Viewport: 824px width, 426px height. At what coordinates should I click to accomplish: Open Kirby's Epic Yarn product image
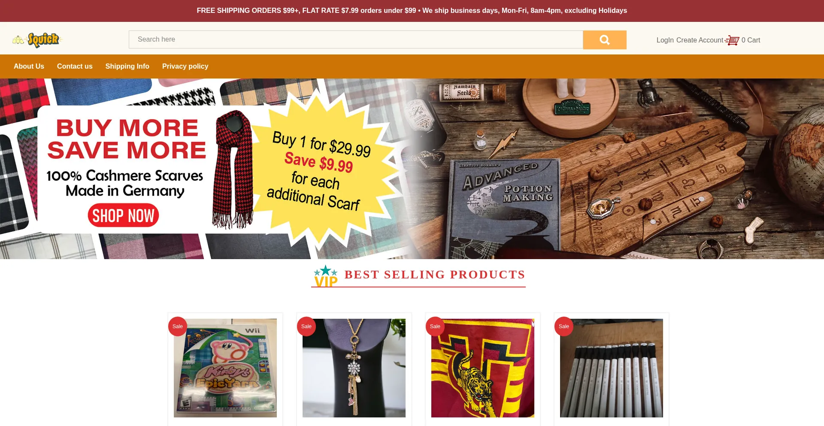tap(225, 368)
